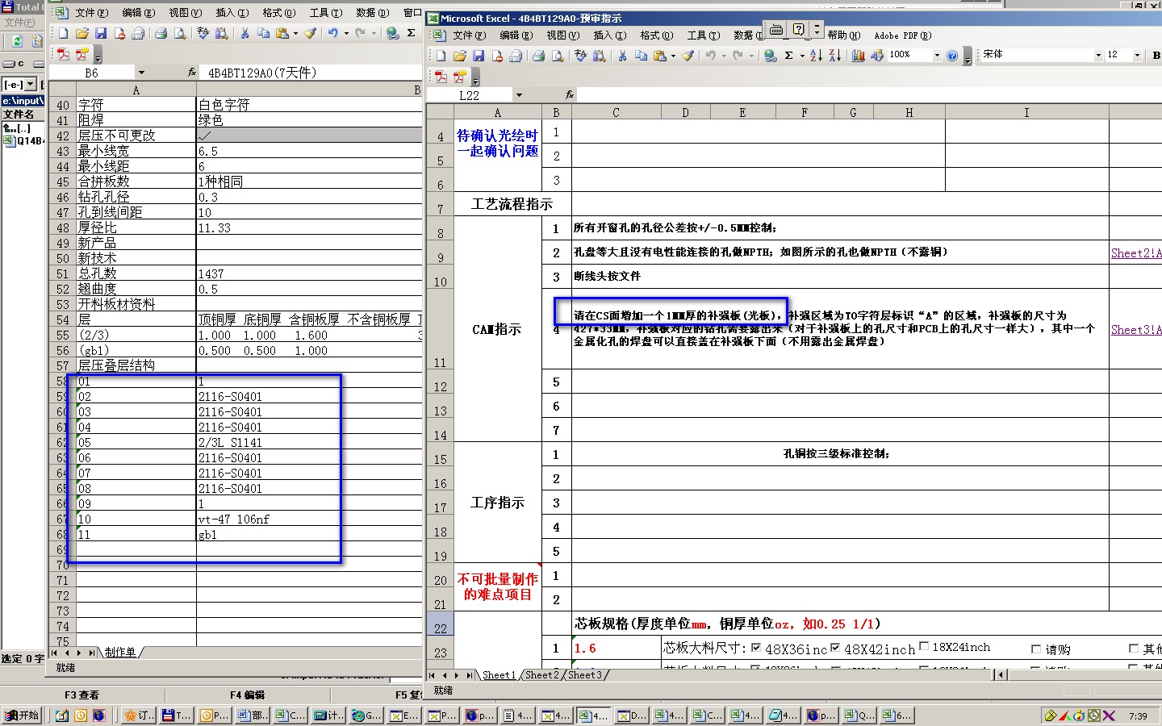The width and height of the screenshot is (1162, 726).
Task: Open Paste options arrow in right Excel
Action: pos(673,56)
